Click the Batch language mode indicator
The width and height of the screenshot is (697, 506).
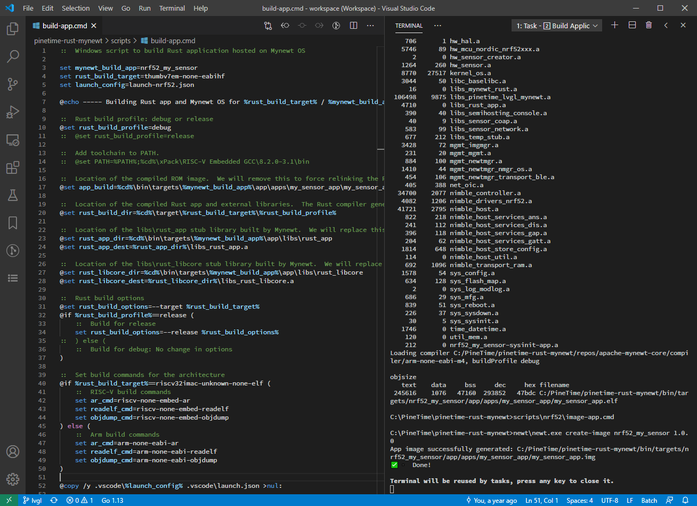click(649, 501)
